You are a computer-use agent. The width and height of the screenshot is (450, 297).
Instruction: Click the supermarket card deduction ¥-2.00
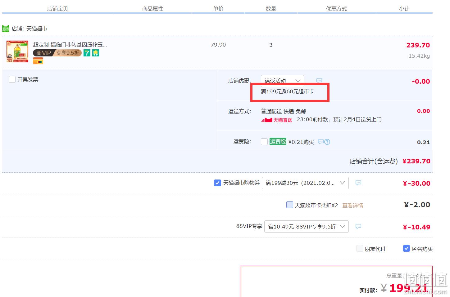(417, 205)
